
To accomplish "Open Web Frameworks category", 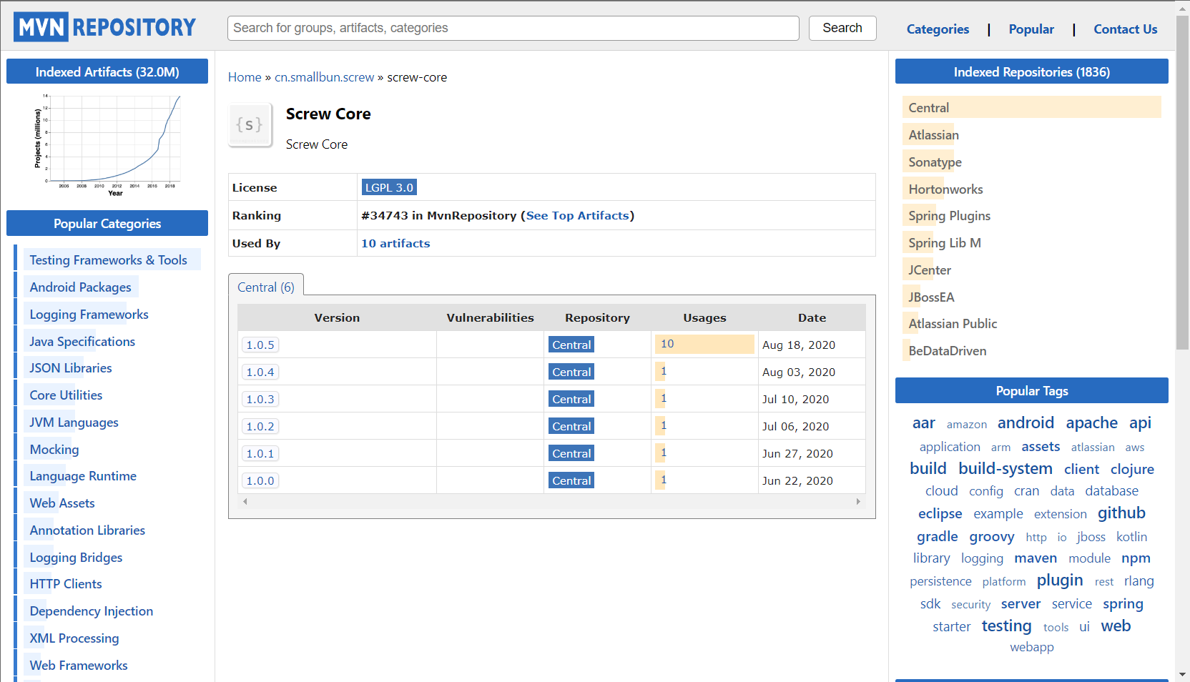I will point(79,666).
